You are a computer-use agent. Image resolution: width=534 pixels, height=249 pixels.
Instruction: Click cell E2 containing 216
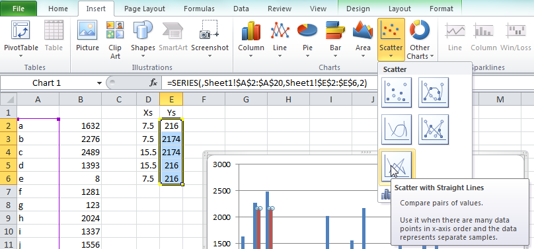coord(171,126)
